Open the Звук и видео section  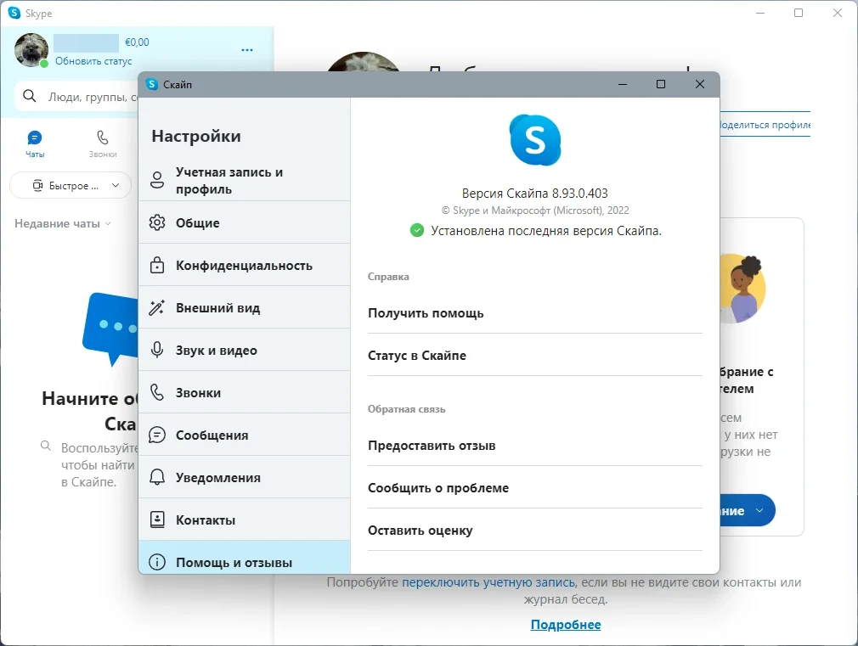pyautogui.click(x=245, y=350)
